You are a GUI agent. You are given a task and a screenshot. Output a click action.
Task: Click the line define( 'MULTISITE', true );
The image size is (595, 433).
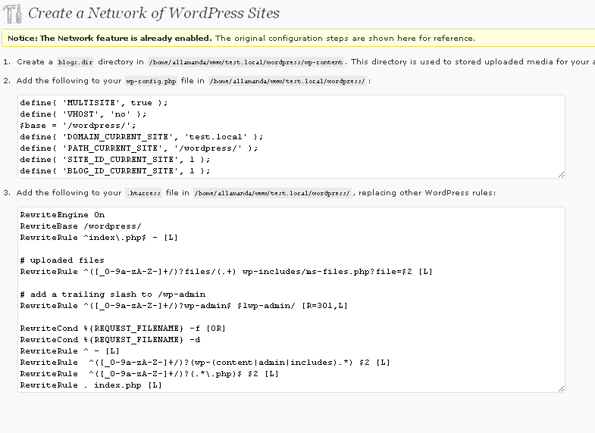(94, 103)
